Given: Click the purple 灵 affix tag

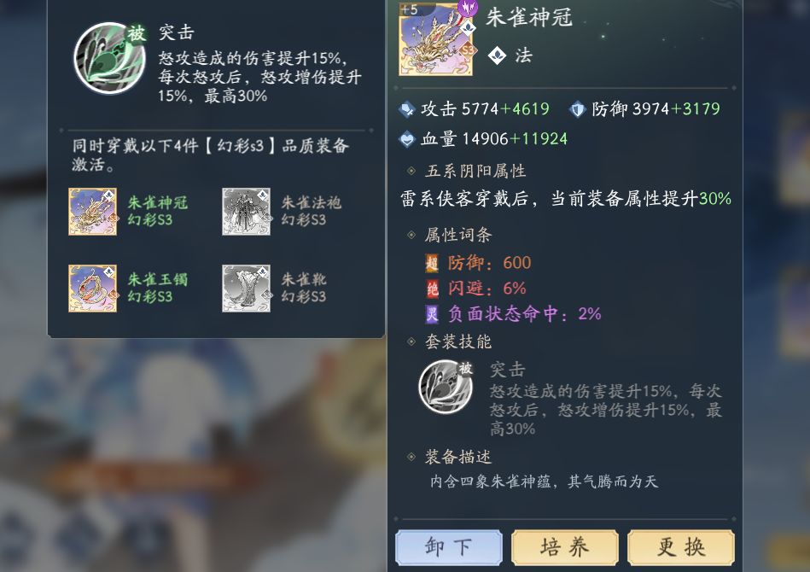Looking at the screenshot, I should (432, 313).
